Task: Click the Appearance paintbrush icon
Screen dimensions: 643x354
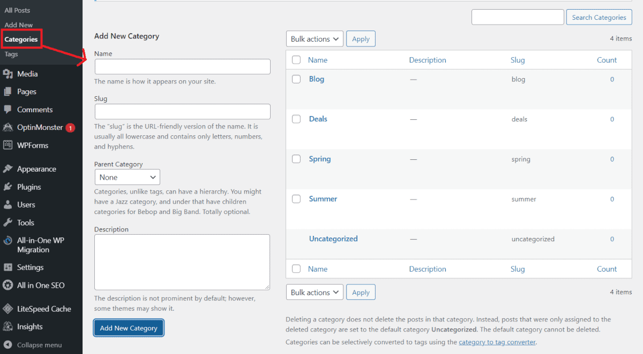Action: click(8, 168)
